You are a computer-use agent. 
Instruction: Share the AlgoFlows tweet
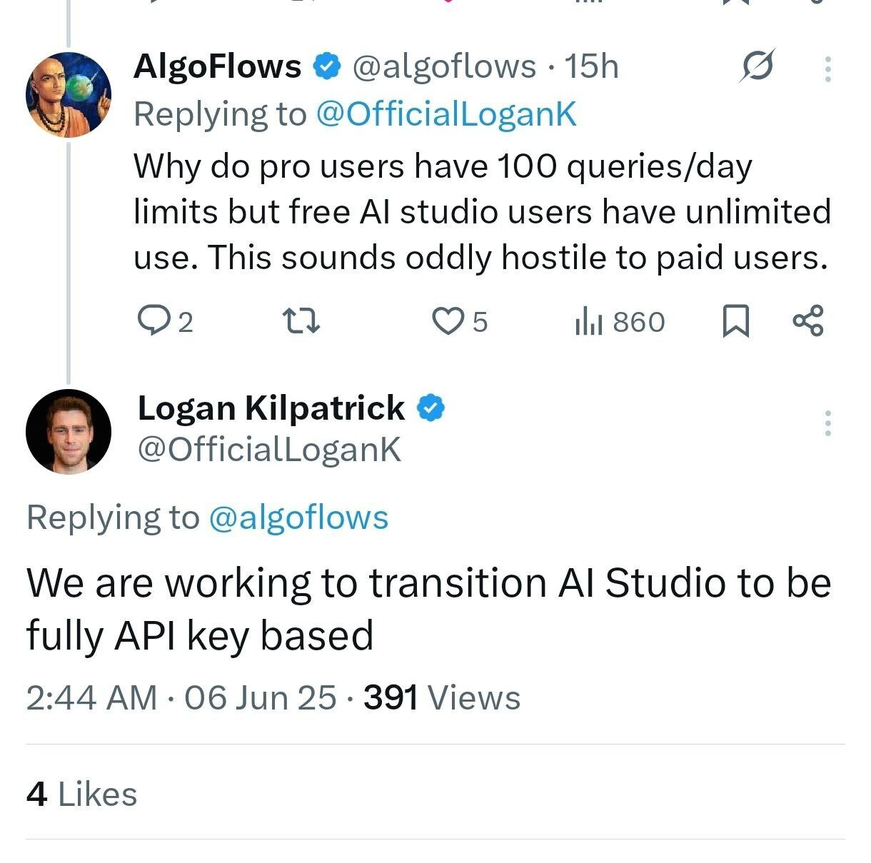coord(808,321)
